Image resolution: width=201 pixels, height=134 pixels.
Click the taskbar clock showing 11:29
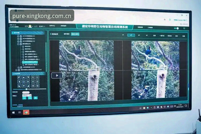180,106
